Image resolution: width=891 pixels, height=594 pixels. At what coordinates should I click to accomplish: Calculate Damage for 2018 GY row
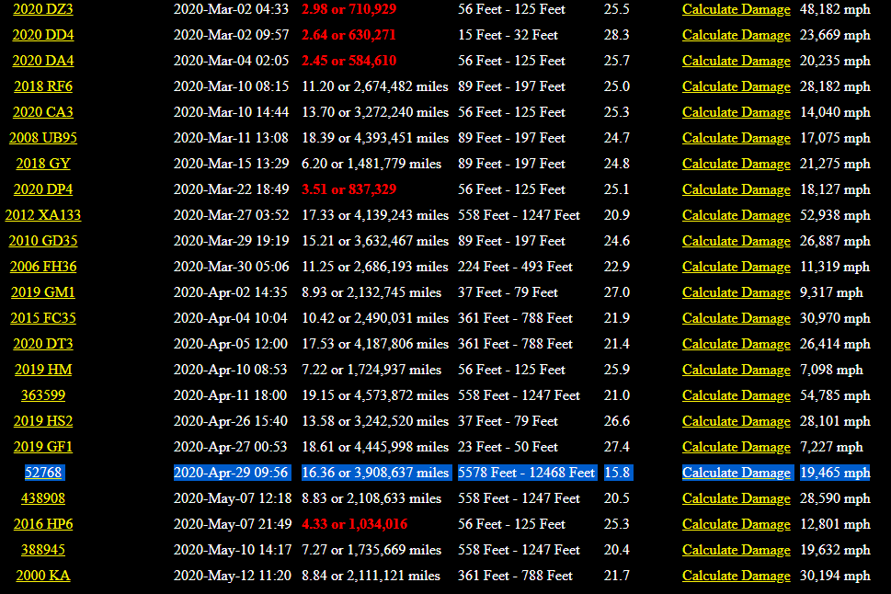click(x=736, y=164)
